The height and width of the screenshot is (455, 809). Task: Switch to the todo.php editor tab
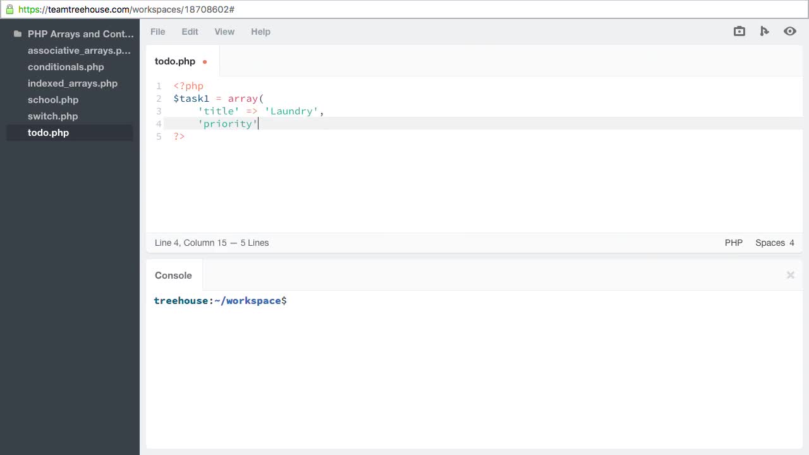[x=175, y=61]
